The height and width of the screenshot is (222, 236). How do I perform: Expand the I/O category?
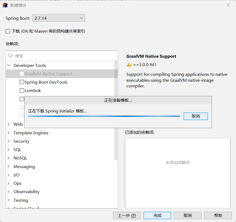click(9, 175)
